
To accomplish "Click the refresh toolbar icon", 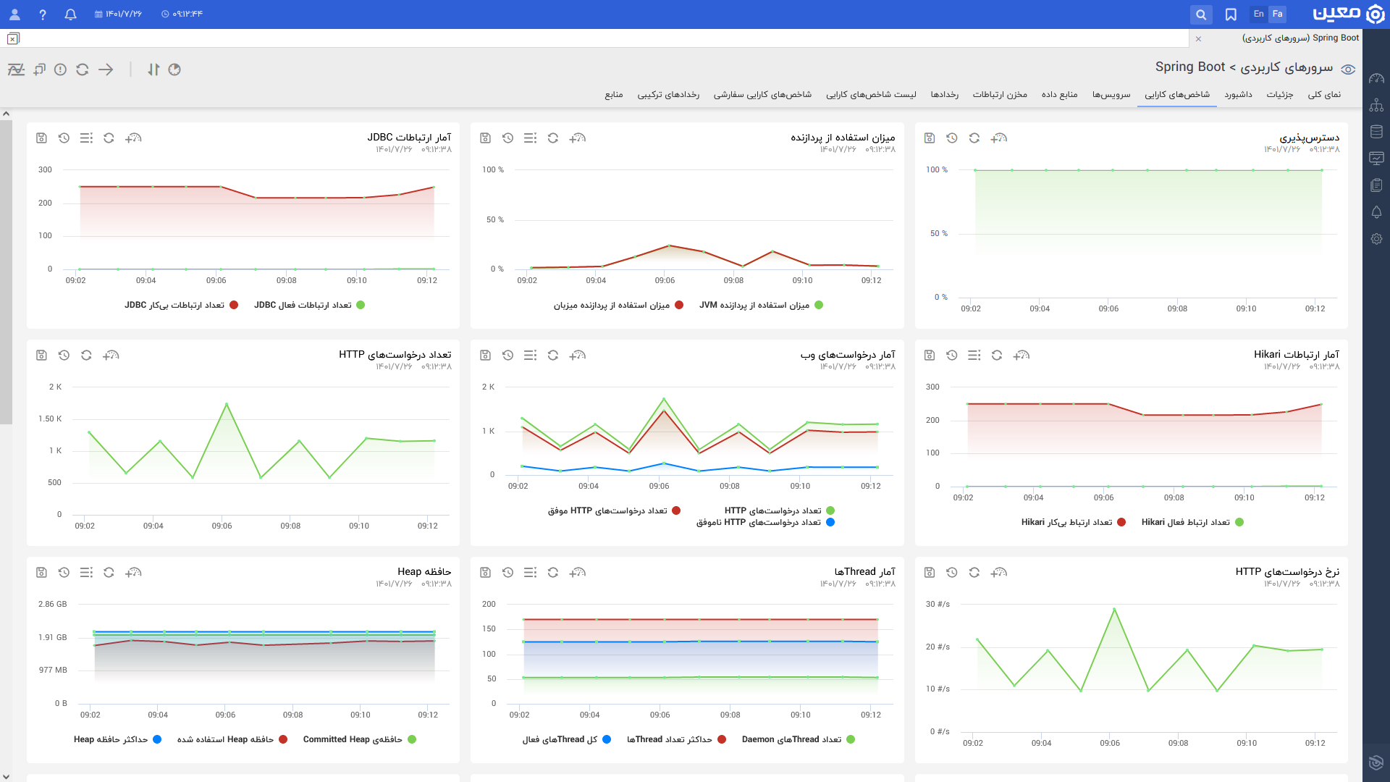I will 83,70.
